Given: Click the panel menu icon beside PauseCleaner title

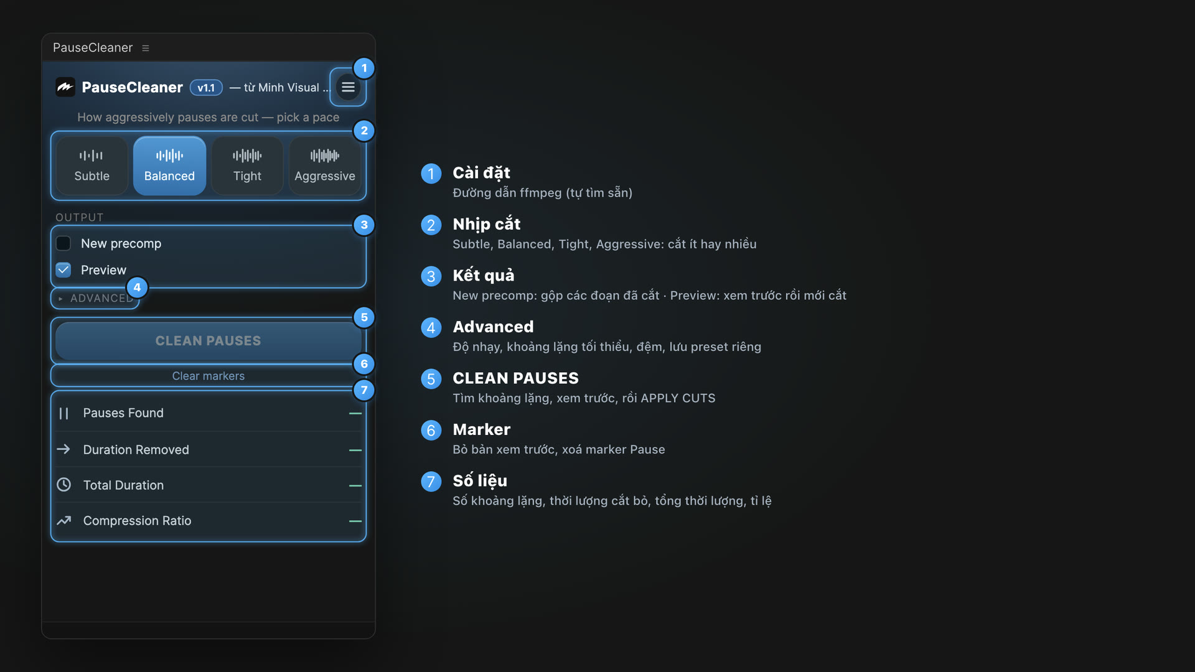Looking at the screenshot, I should [x=146, y=48].
